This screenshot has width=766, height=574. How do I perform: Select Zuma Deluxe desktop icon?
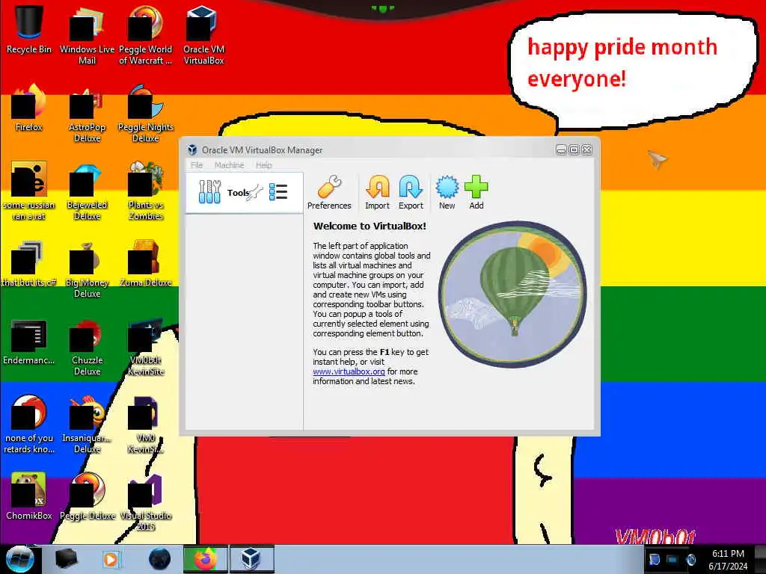tap(145, 264)
